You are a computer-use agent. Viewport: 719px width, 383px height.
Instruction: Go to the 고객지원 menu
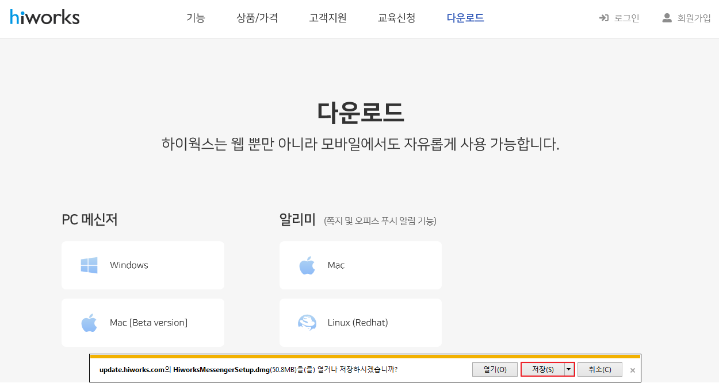pos(328,18)
